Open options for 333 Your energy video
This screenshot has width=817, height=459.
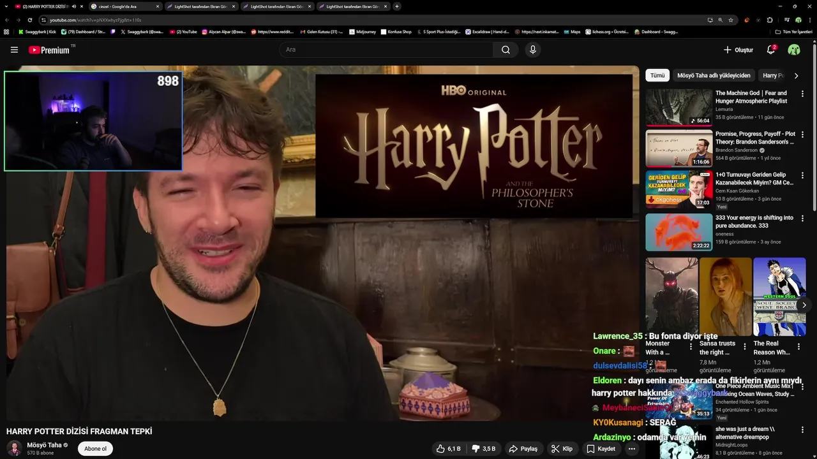click(802, 219)
